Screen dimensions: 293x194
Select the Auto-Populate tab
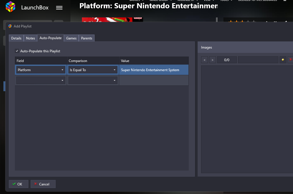coord(51,38)
